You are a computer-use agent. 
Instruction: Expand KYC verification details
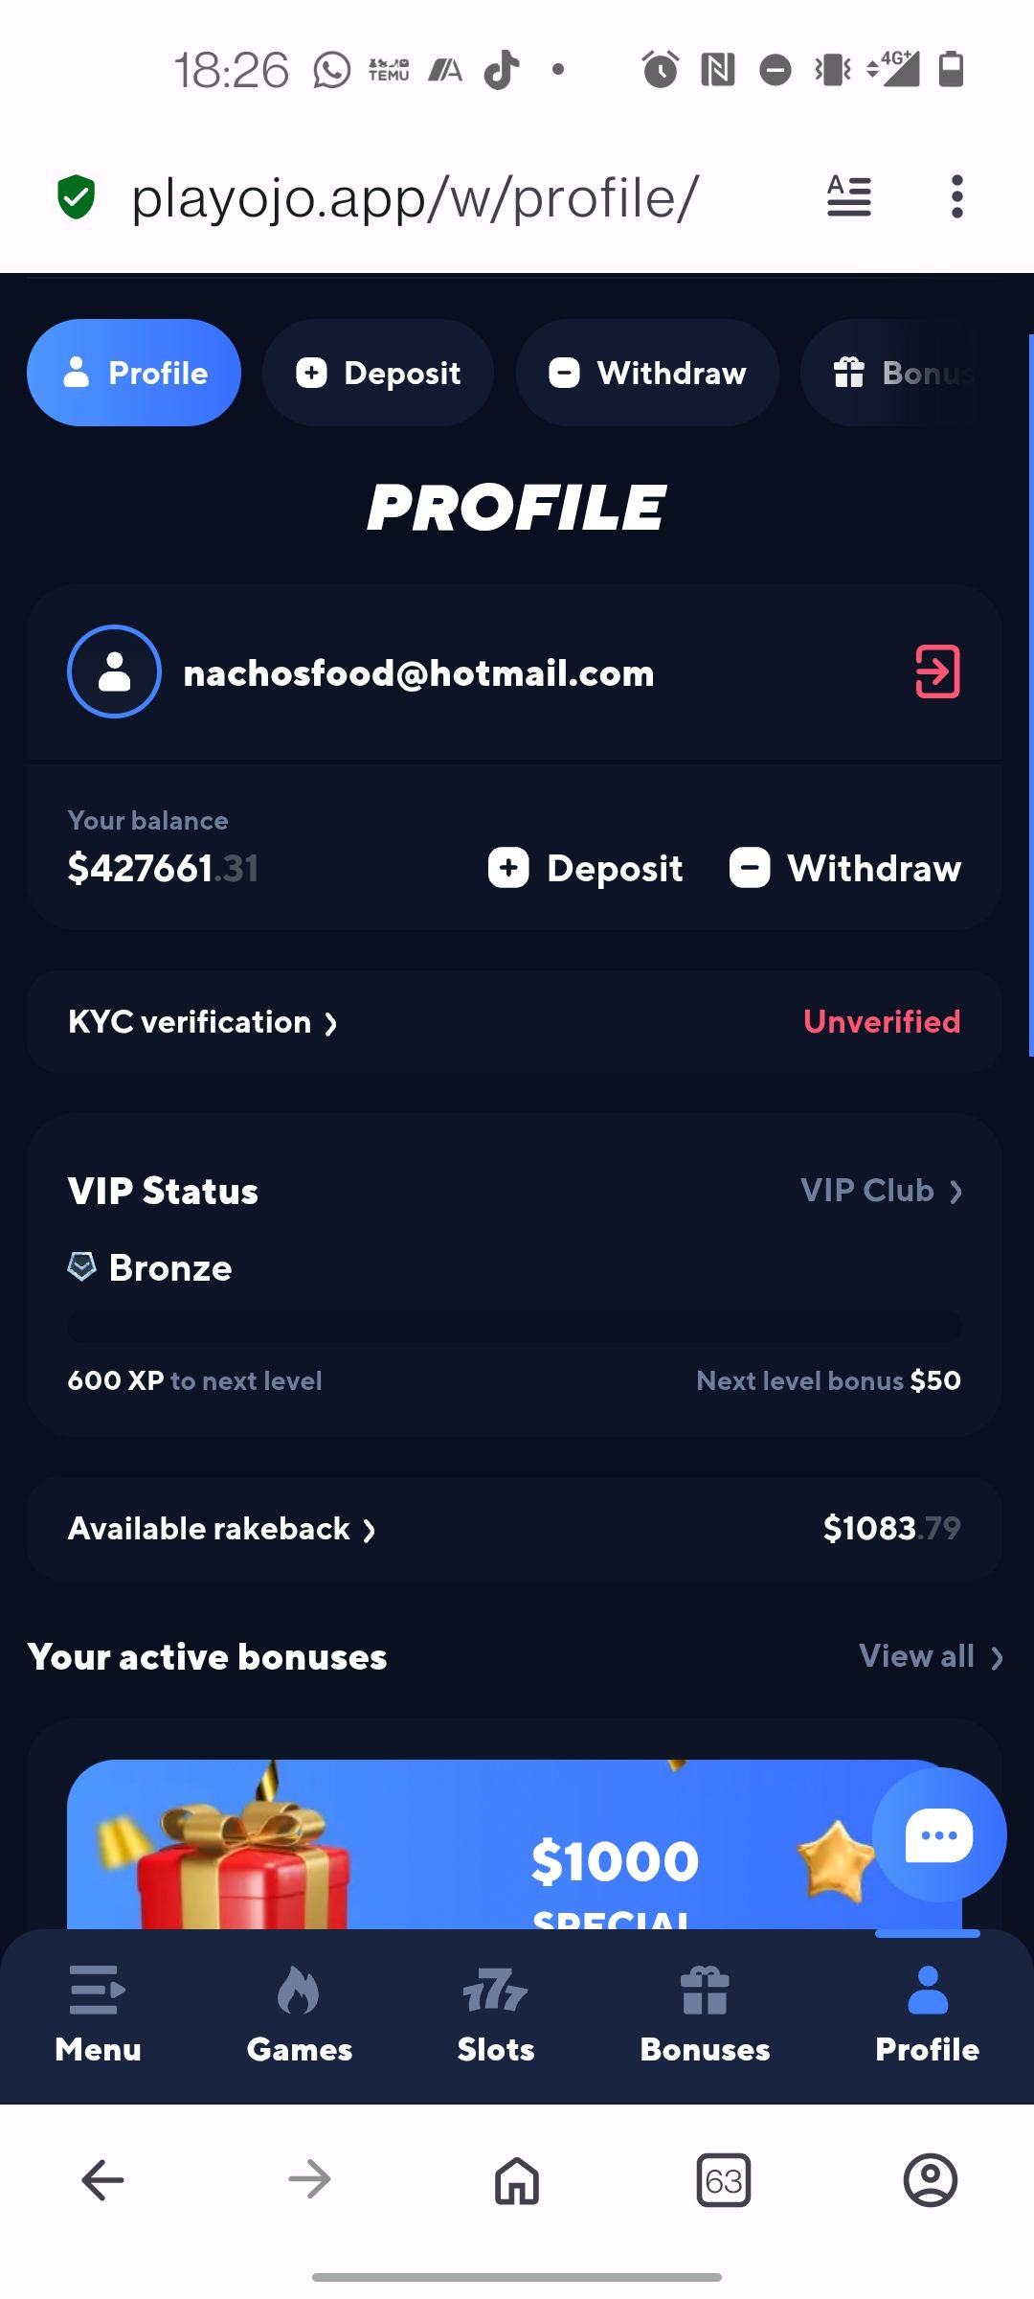203,1022
